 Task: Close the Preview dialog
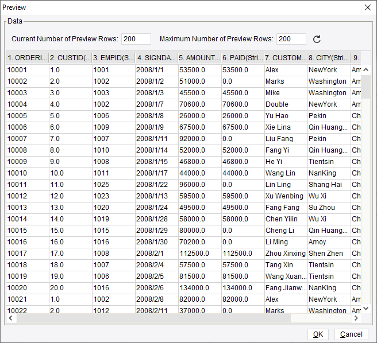coord(368,7)
